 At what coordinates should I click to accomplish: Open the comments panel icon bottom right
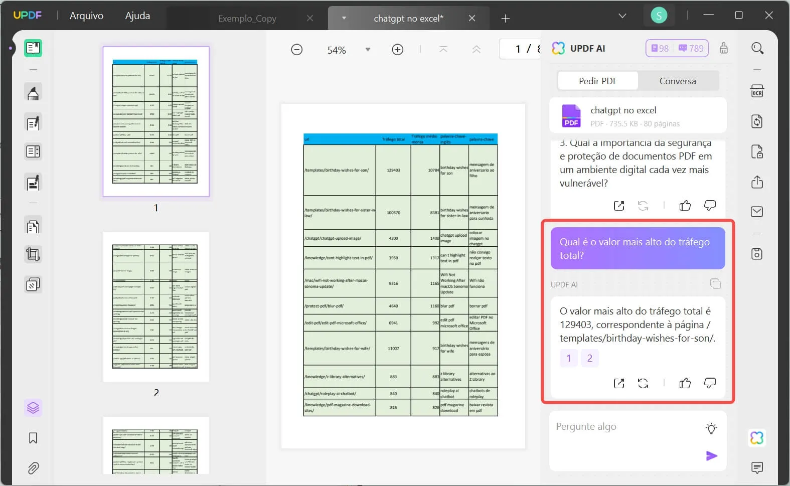coord(757,467)
